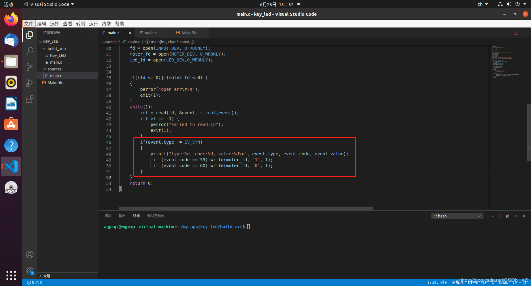The image size is (531, 286).
Task: Open the Extensions view
Action: point(30,99)
